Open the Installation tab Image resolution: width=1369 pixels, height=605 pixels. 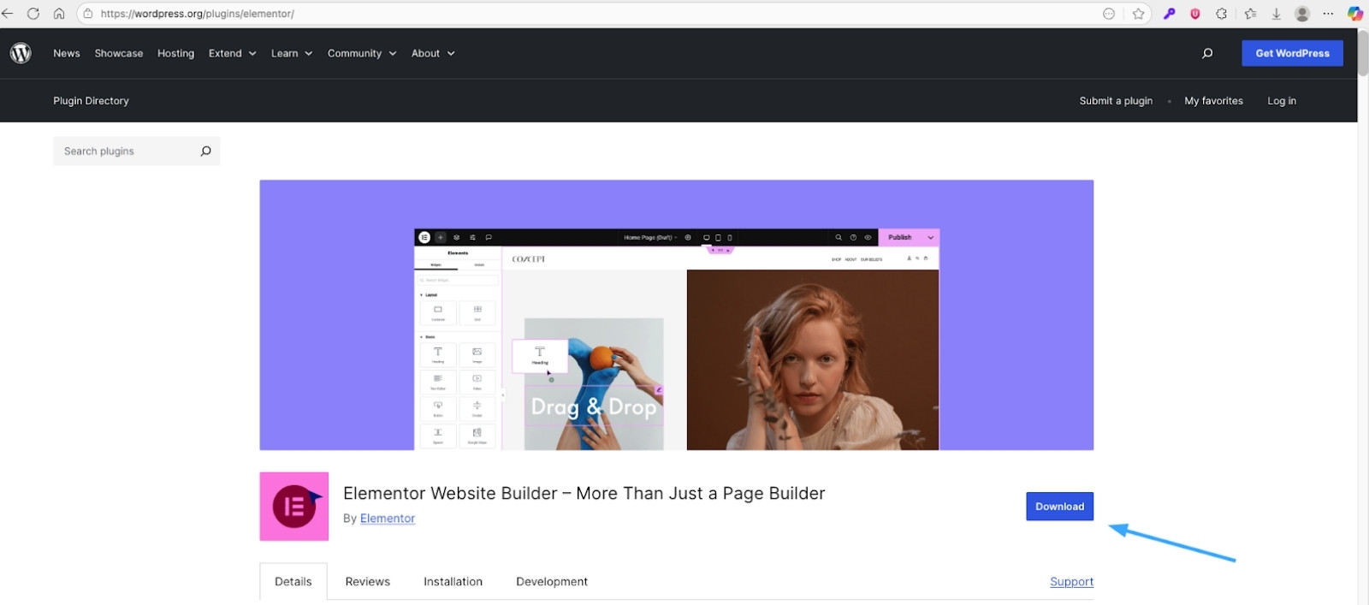coord(453,582)
